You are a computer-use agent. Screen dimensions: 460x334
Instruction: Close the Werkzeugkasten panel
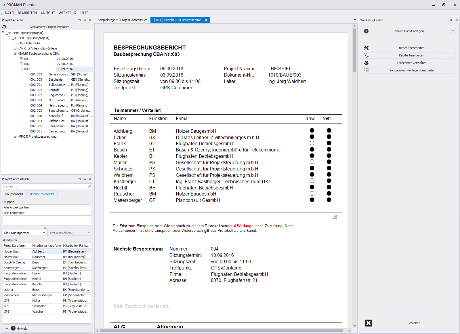pos(457,20)
